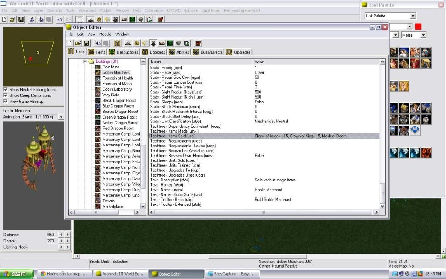Screen dimensions: 446x279
Task: Switch to Doodads tab
Action: tap(154, 52)
